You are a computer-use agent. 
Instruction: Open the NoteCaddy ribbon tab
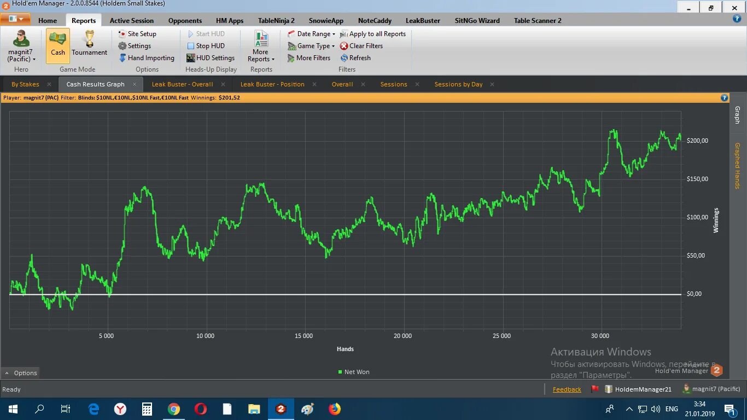375,21
